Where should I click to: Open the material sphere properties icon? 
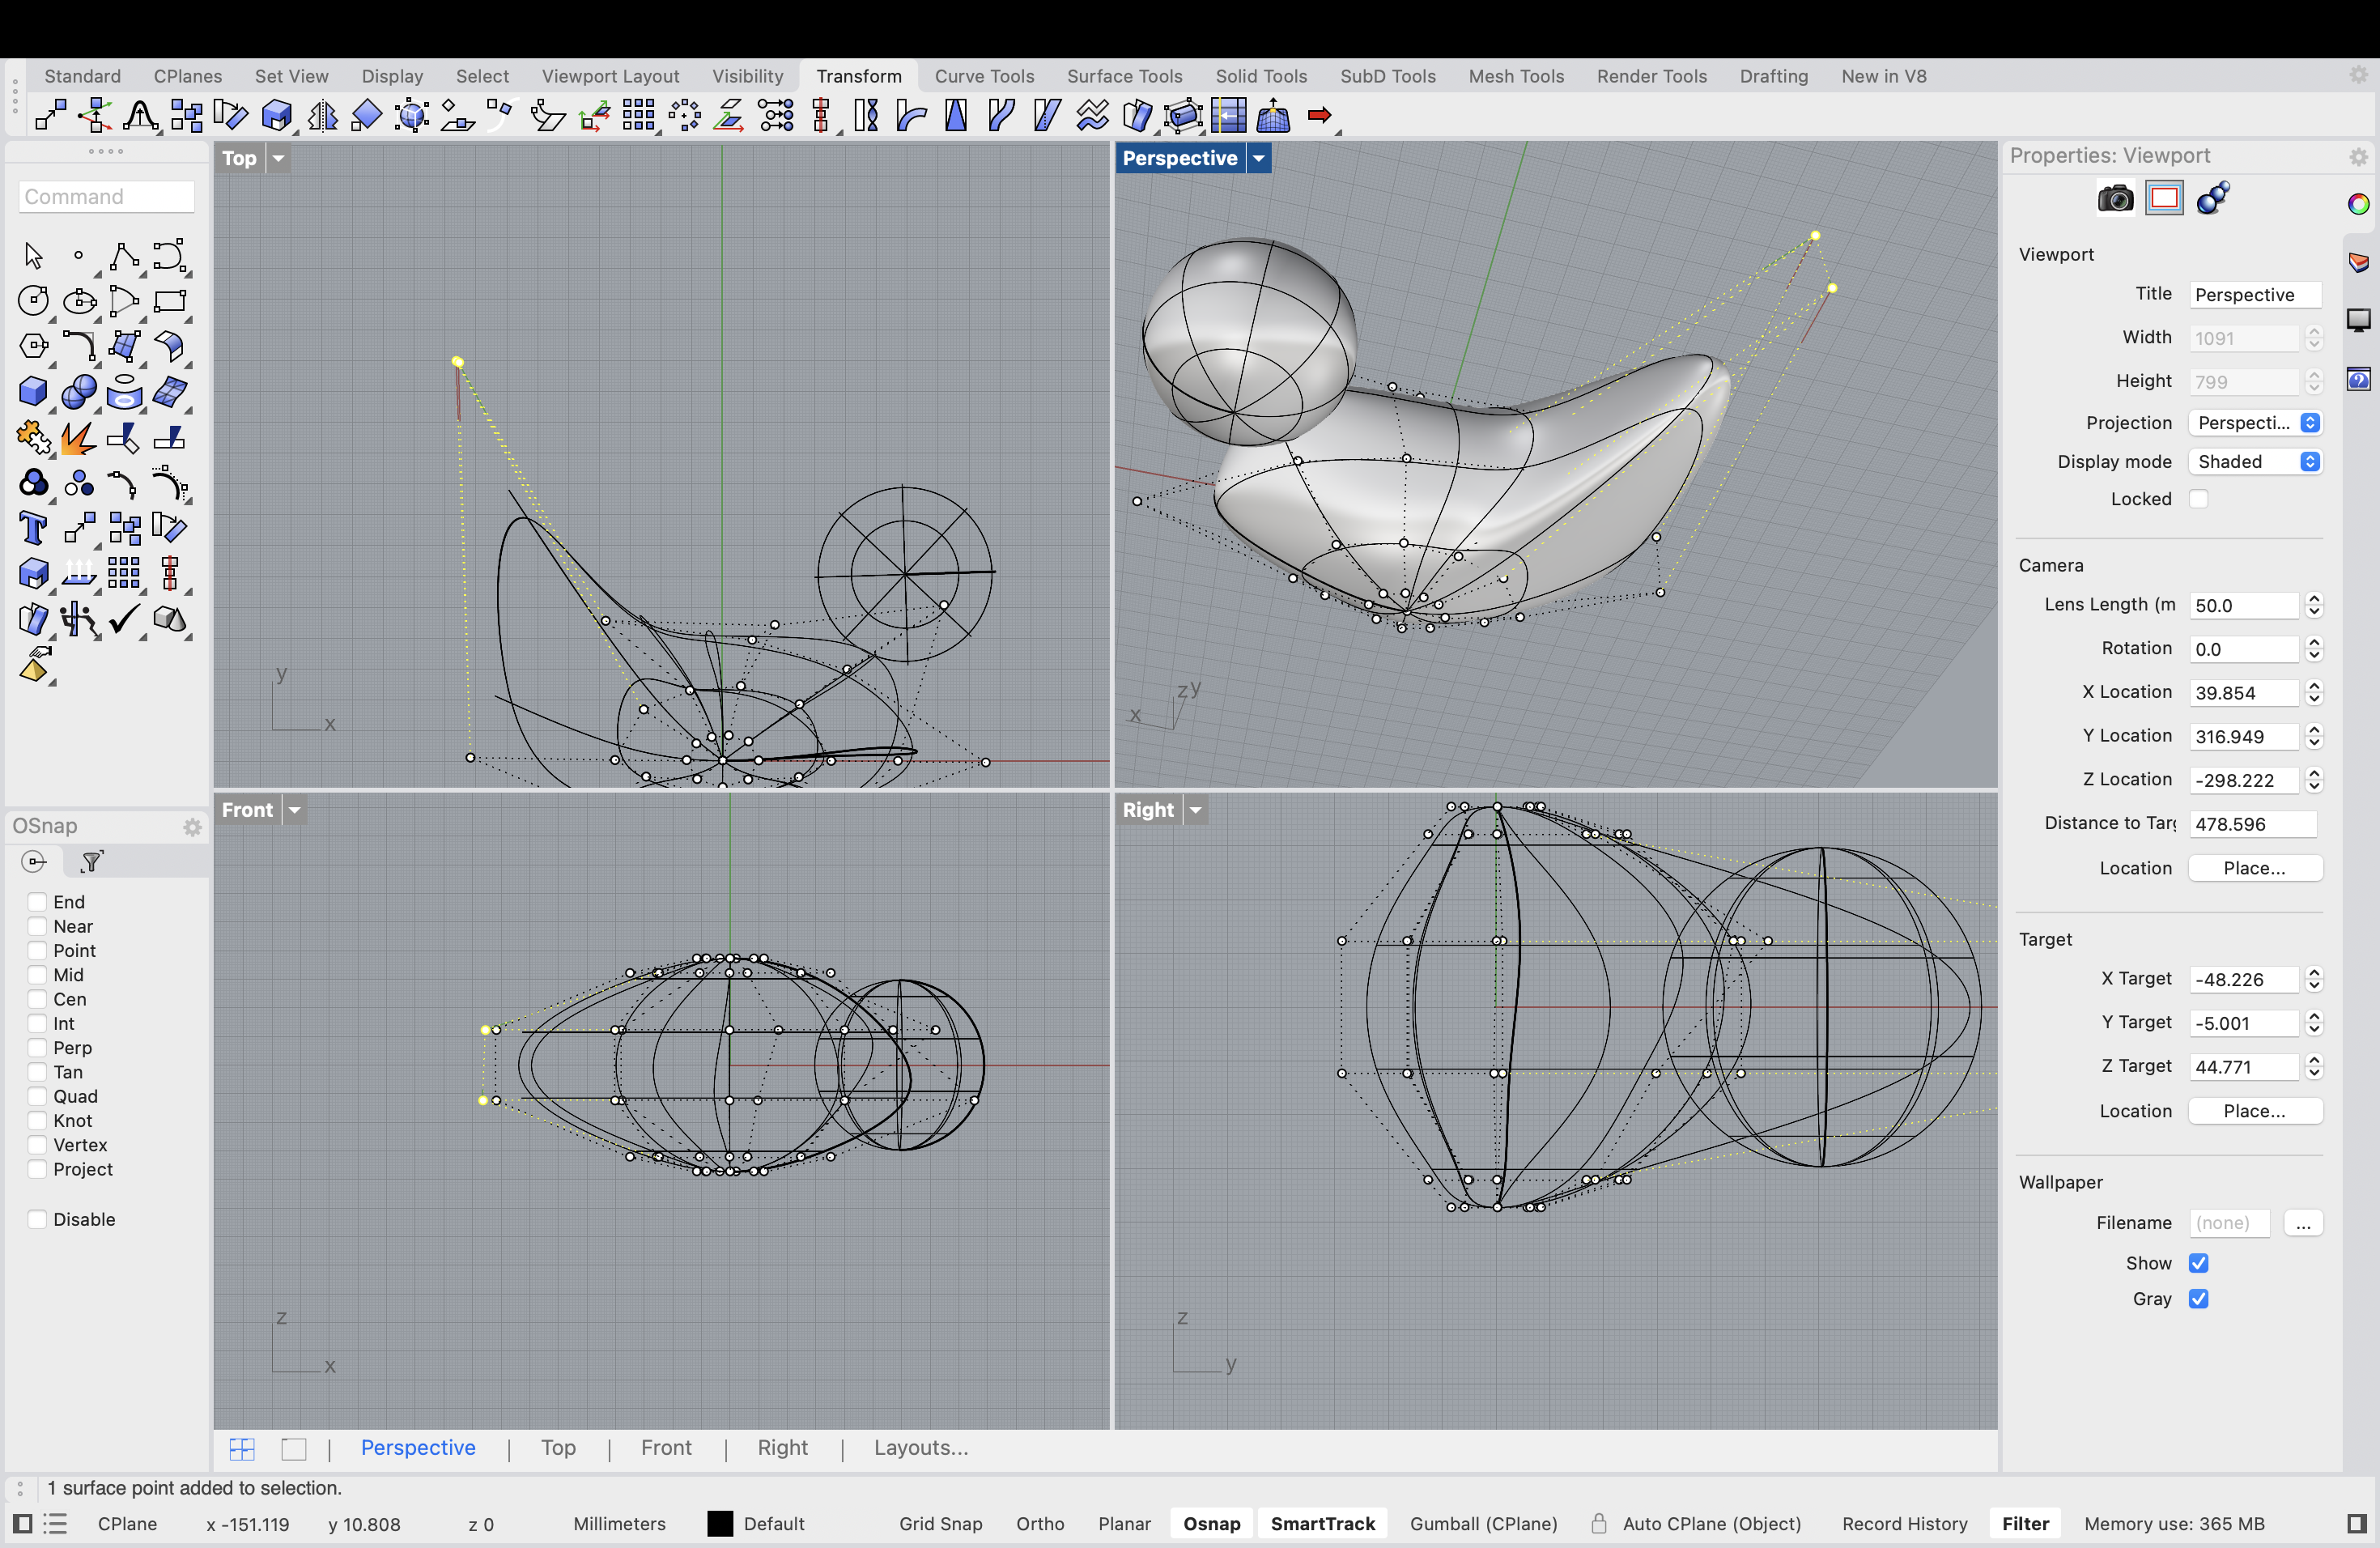point(2213,198)
